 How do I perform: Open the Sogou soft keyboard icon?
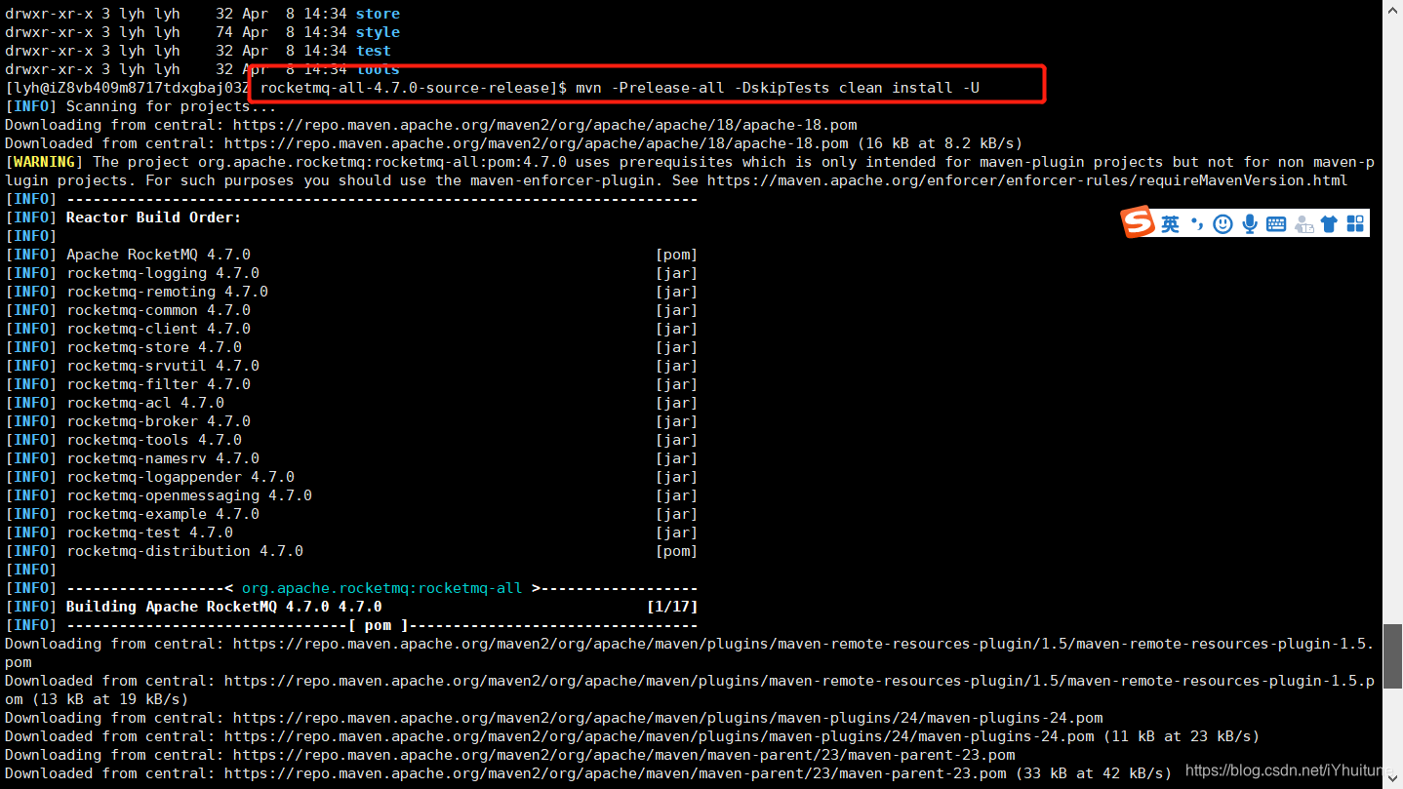[1276, 224]
